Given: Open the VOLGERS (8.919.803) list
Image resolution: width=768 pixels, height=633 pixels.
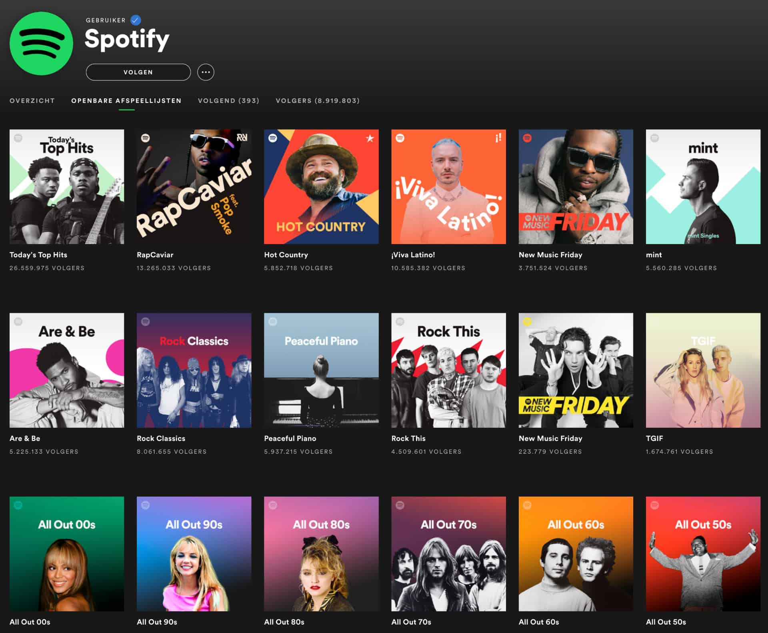Looking at the screenshot, I should [x=317, y=101].
